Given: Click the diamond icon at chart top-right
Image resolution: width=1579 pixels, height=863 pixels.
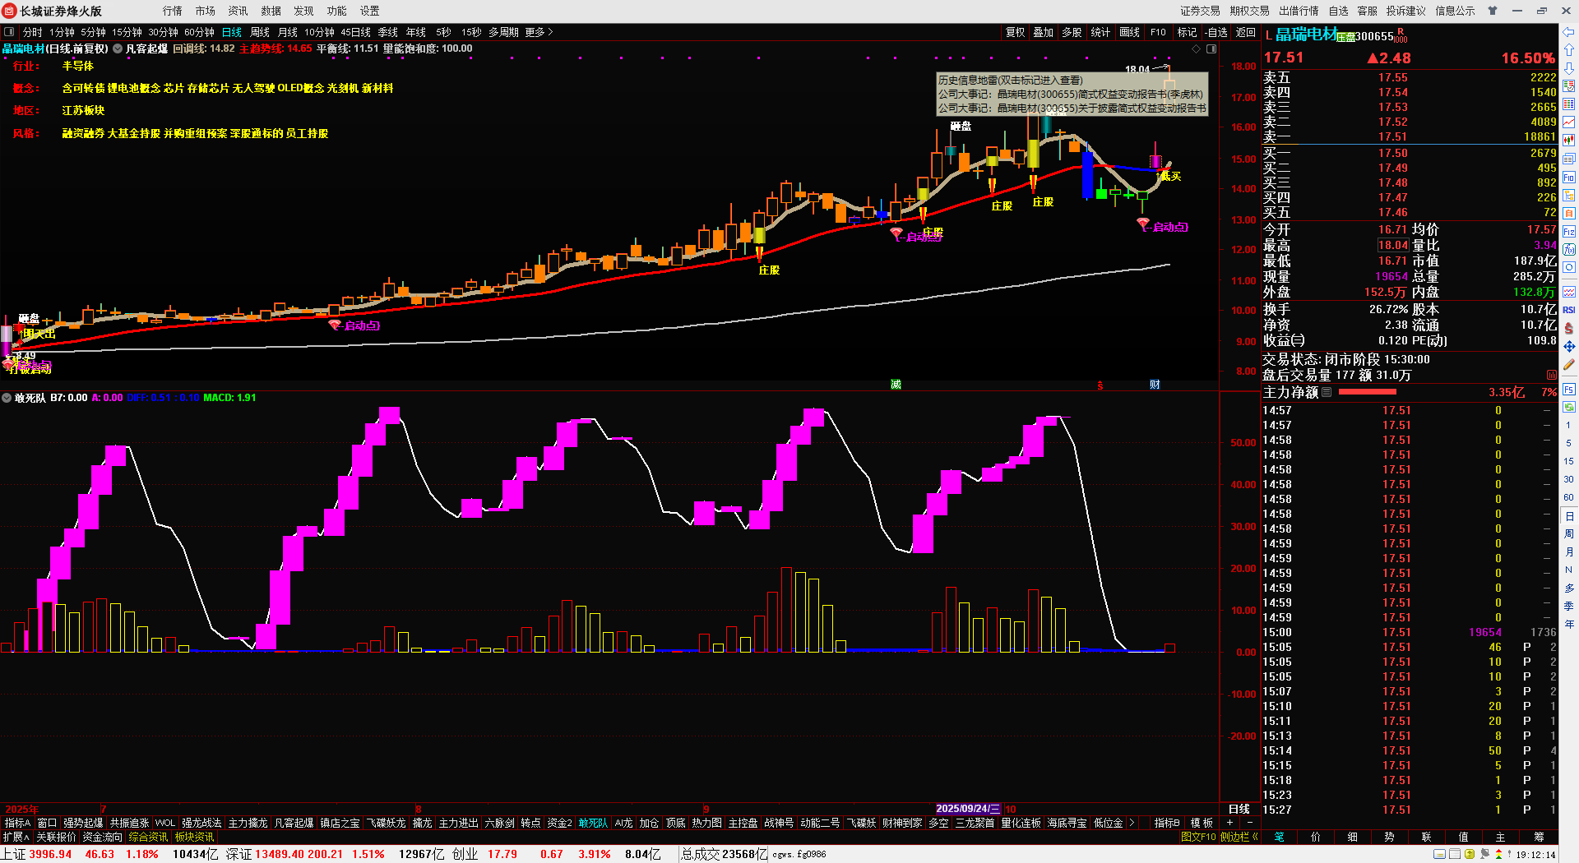Looking at the screenshot, I should pos(1196,48).
